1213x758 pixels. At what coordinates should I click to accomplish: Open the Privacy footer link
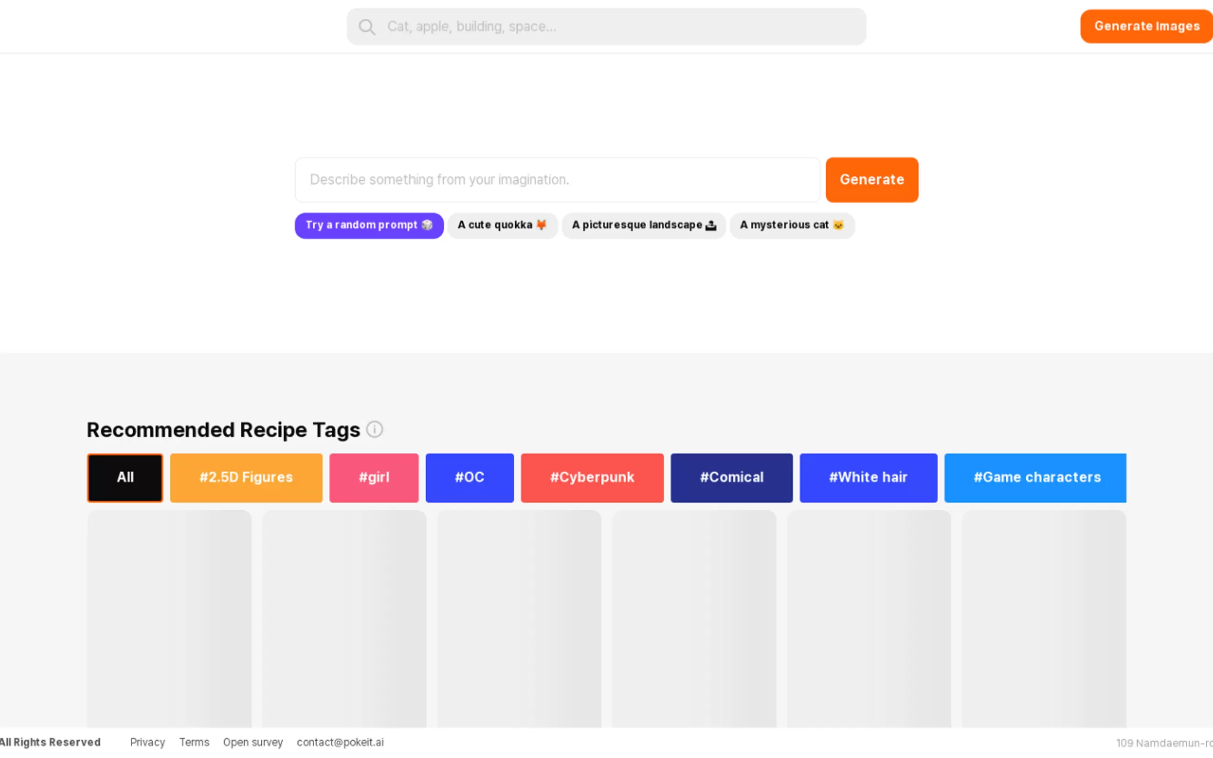coord(148,742)
